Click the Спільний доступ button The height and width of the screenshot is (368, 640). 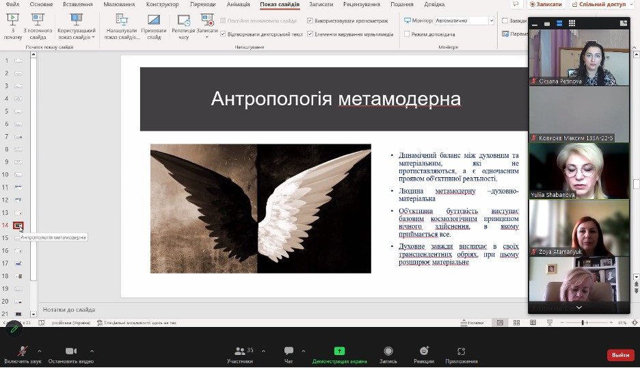(x=602, y=4)
